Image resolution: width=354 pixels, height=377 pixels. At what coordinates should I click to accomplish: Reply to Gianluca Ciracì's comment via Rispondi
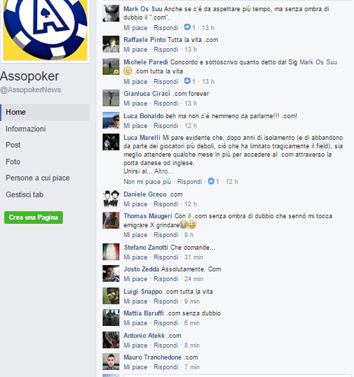point(166,104)
